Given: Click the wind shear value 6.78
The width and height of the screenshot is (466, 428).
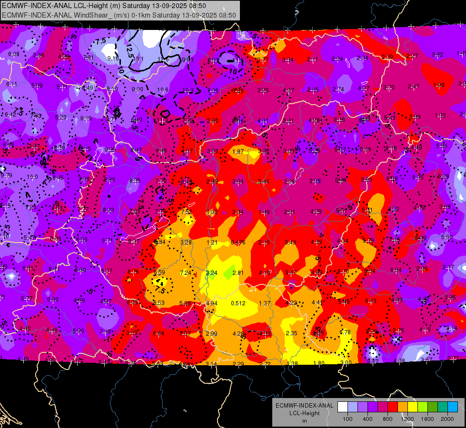Looking at the screenshot, I should coord(345,332).
